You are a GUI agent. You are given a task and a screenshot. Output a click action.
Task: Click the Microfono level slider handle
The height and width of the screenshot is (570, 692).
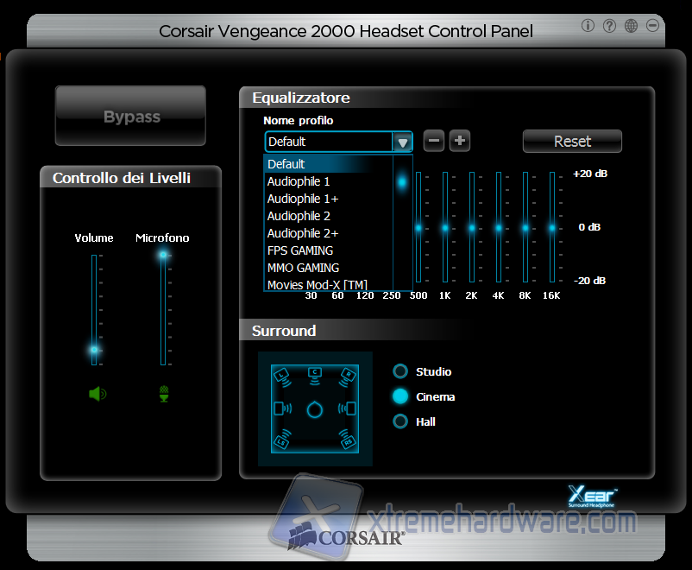pos(162,255)
